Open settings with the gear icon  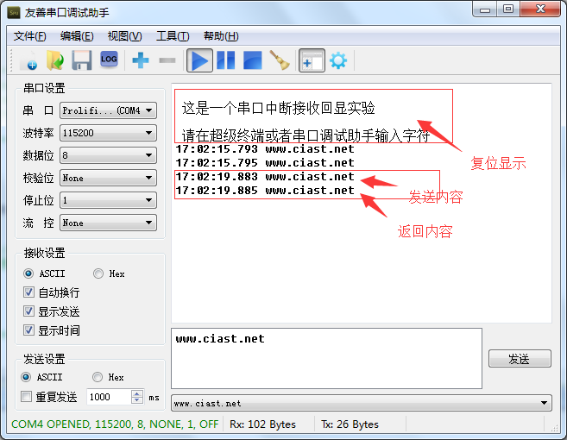338,60
